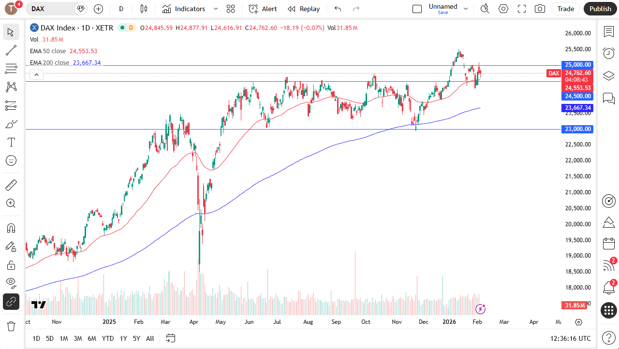Toggle lock all drawing tools
Image resolution: width=619 pixels, height=349 pixels.
11,265
